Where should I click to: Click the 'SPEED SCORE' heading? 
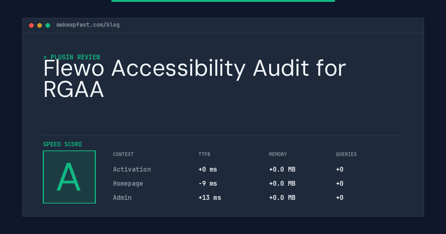63,144
